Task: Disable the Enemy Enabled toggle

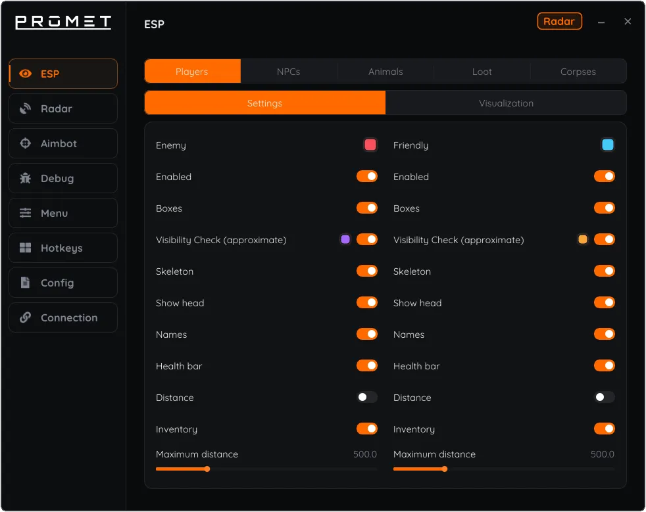Action: pyautogui.click(x=367, y=177)
